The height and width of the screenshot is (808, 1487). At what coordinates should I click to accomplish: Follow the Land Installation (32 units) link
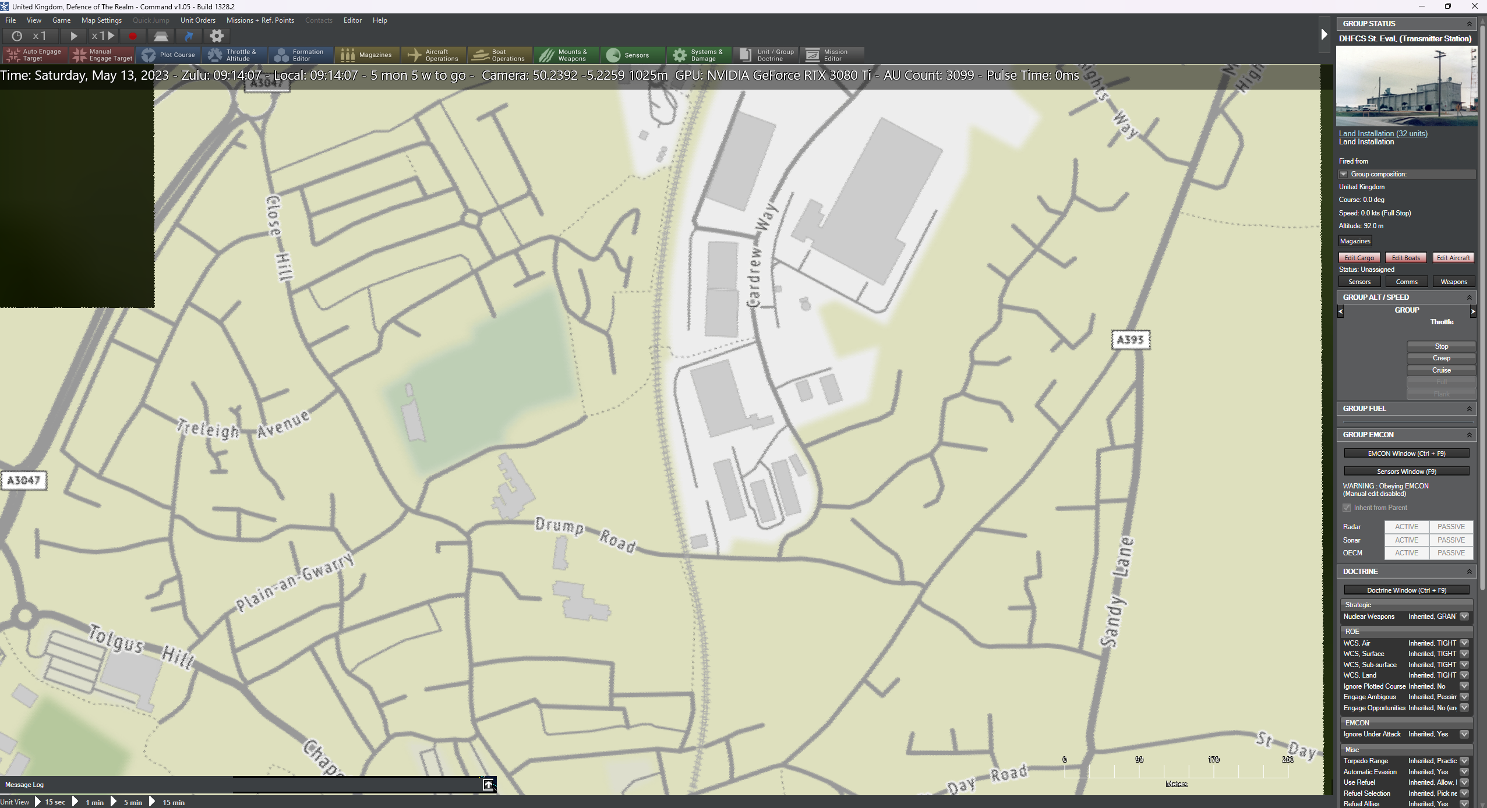[1383, 133]
